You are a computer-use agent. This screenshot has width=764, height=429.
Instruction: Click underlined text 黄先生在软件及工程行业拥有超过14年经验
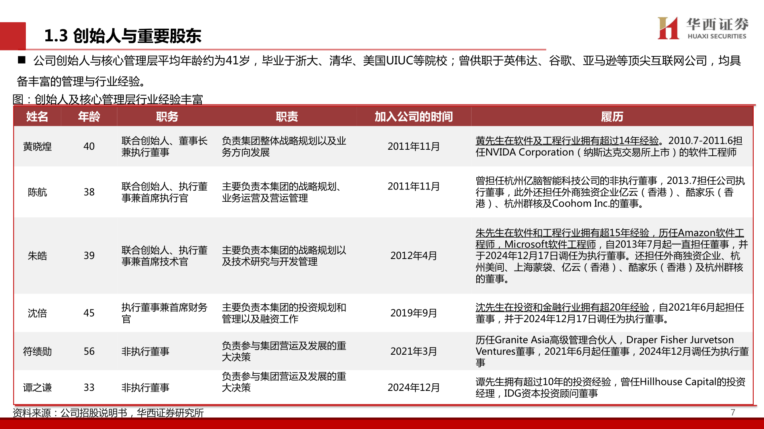[x=567, y=141]
